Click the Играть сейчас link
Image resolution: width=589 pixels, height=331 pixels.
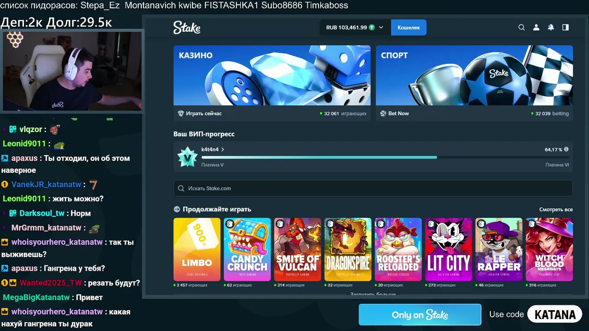(x=204, y=114)
